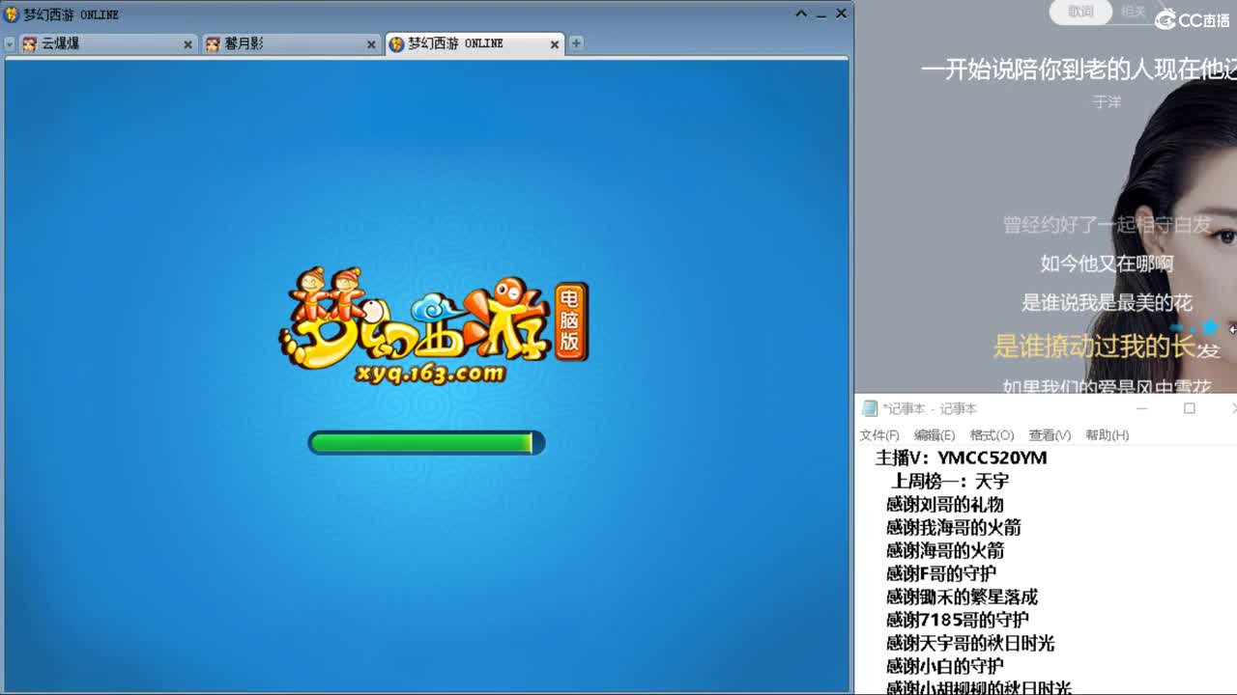Click the 梦幻西游 title bar app icon
The height and width of the screenshot is (695, 1237).
coord(12,14)
